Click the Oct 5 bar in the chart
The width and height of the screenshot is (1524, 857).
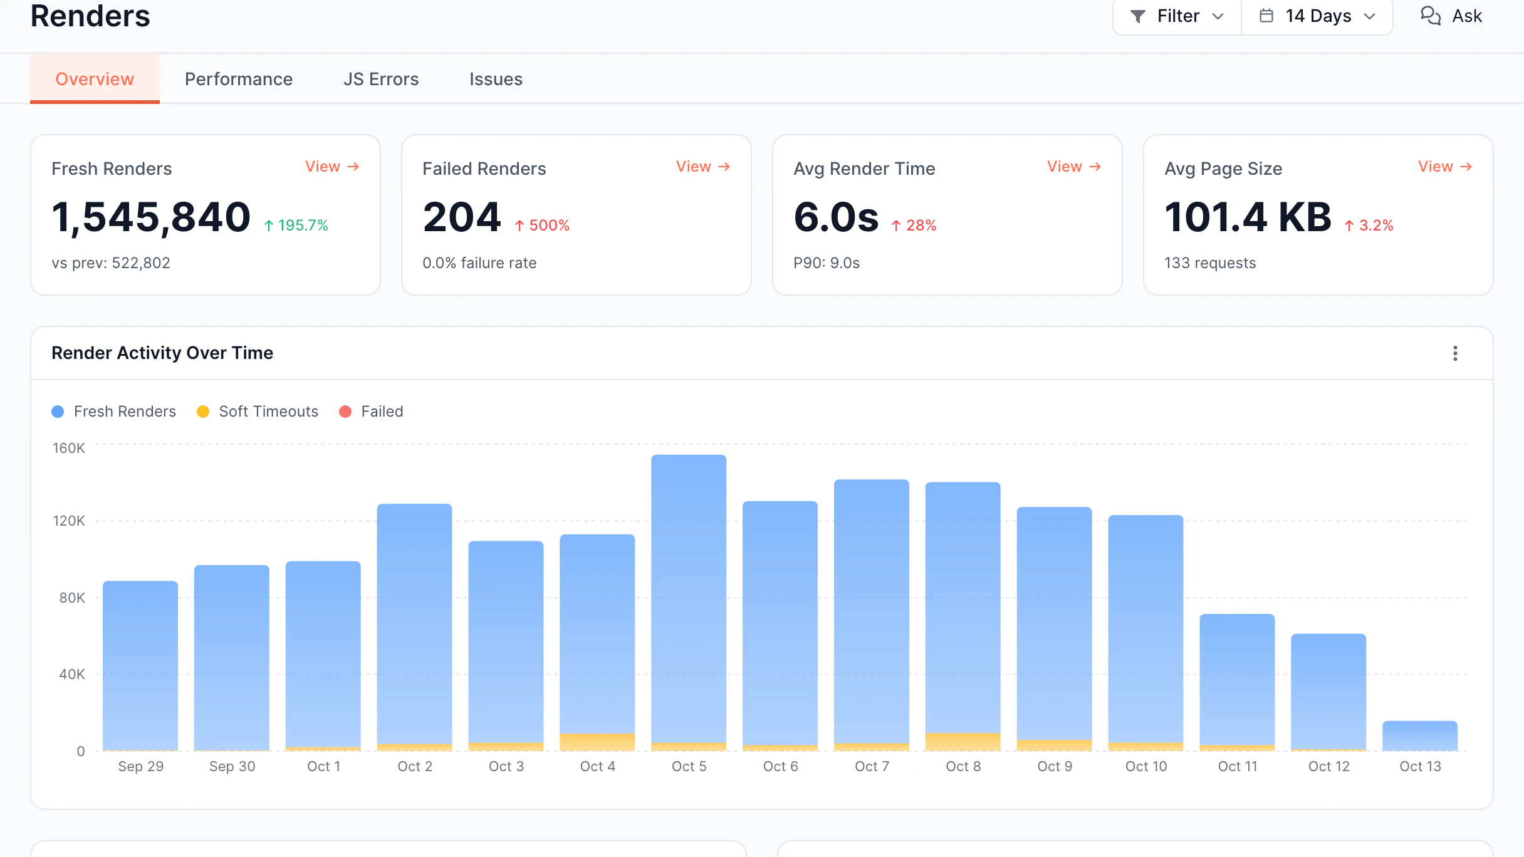tap(689, 603)
